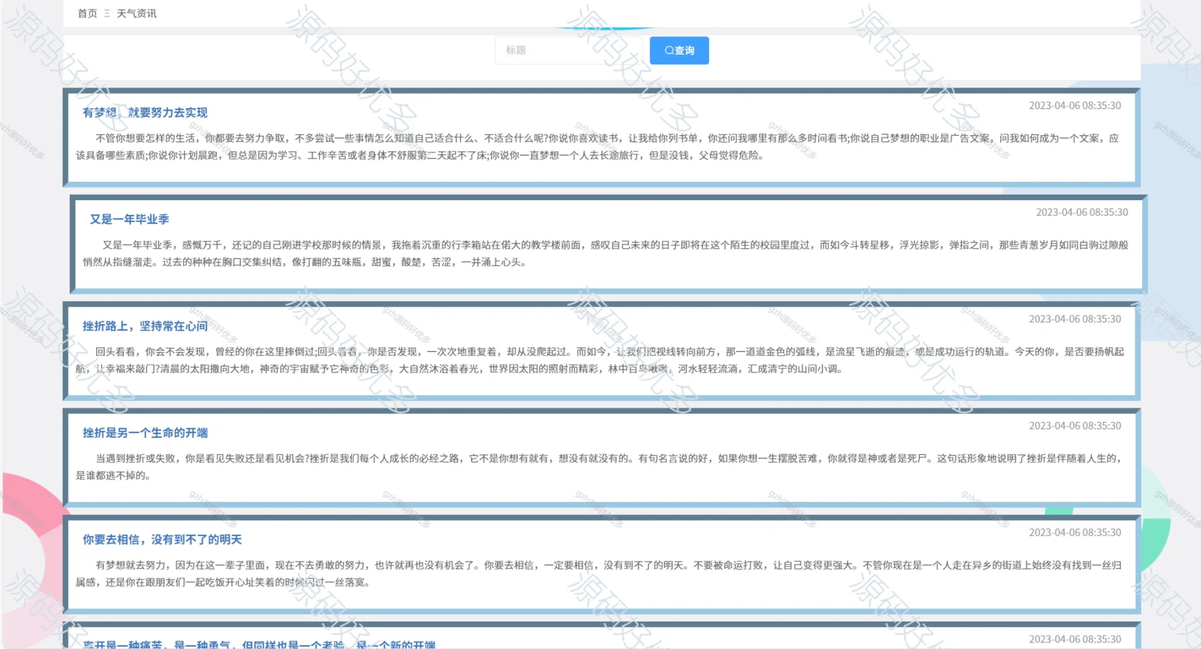This screenshot has height=649, width=1201.
Task: Click inside the 标题 title input field
Action: [568, 50]
